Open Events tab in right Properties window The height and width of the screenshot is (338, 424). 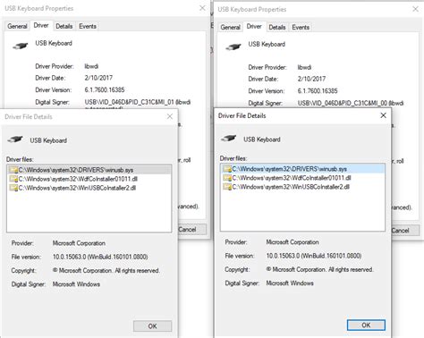tap(301, 27)
